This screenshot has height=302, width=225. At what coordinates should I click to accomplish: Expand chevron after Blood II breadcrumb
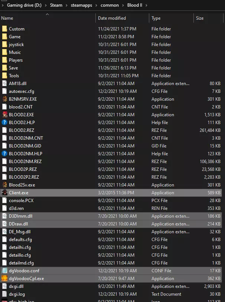tap(146, 6)
